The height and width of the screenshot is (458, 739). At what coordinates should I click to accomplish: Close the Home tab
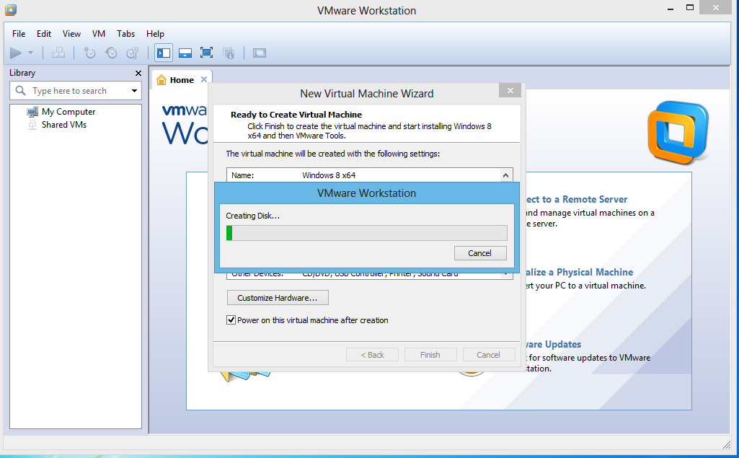point(203,79)
